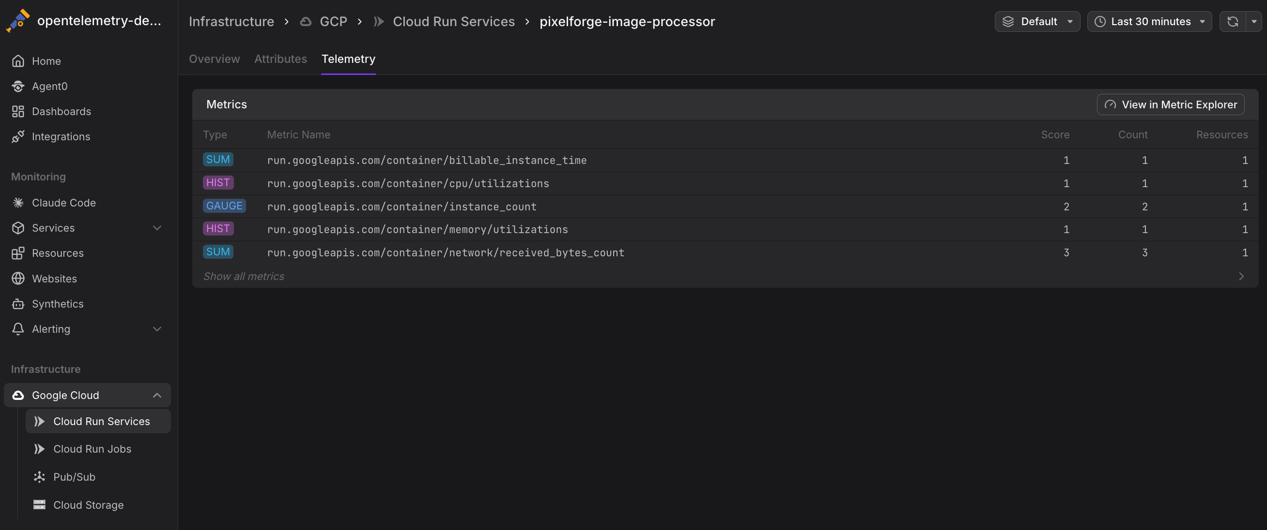Open the Last 30 minutes time dropdown
This screenshot has width=1267, height=530.
[1149, 22]
